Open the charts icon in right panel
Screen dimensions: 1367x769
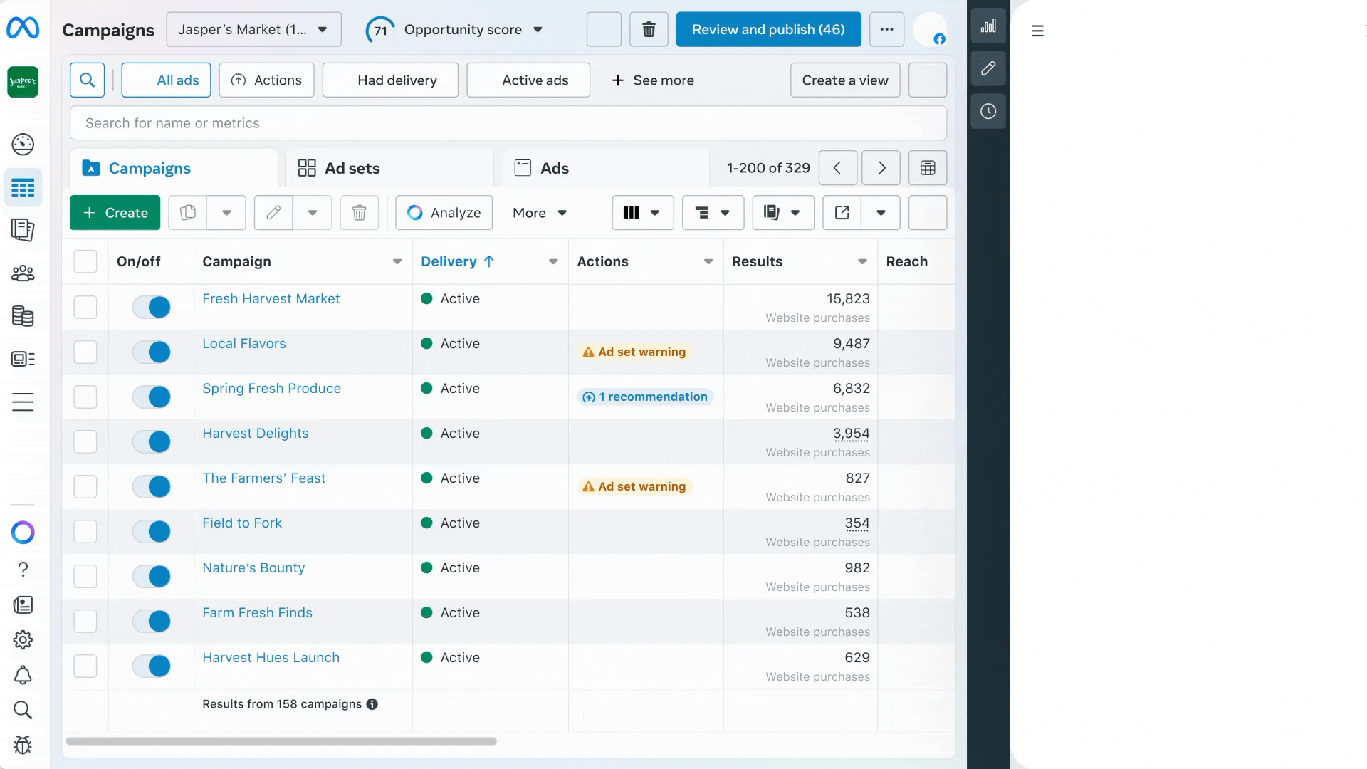988,27
